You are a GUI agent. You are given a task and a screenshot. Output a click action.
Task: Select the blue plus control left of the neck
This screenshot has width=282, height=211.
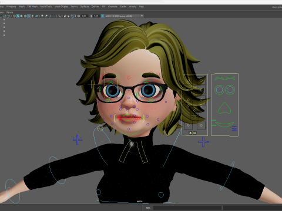tap(78, 139)
